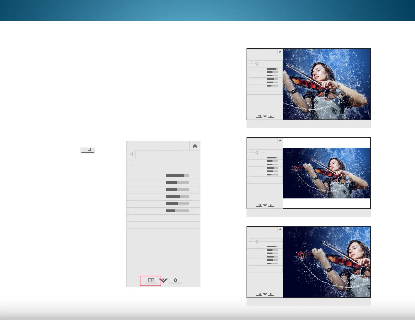Click the title bar beside the large menu's back arrow

pyautogui.click(x=168, y=154)
